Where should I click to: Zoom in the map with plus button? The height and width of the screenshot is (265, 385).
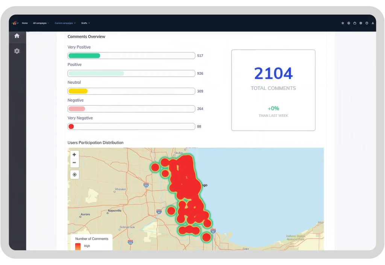click(74, 154)
